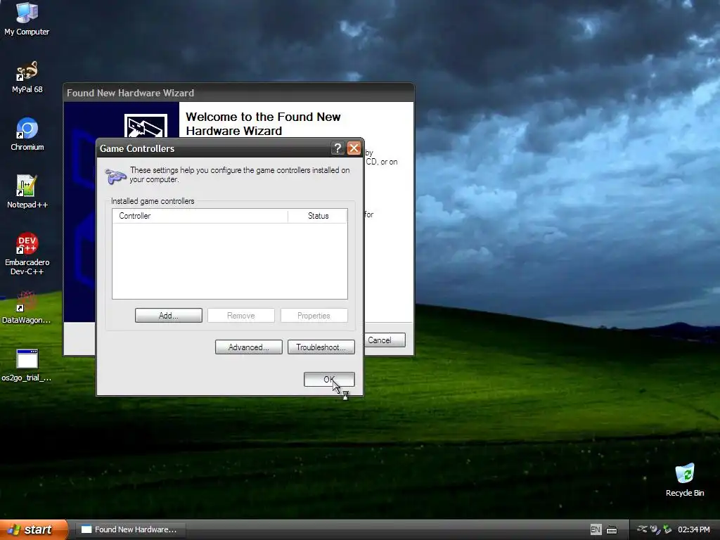Image resolution: width=720 pixels, height=540 pixels.
Task: Click the disabled Properties button
Action: pos(314,316)
